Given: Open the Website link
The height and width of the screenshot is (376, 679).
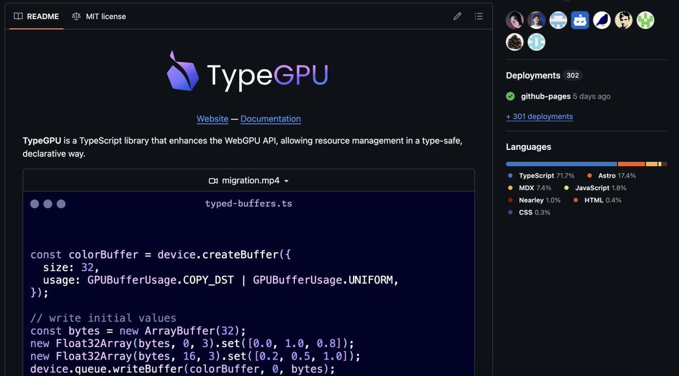Looking at the screenshot, I should click(212, 119).
